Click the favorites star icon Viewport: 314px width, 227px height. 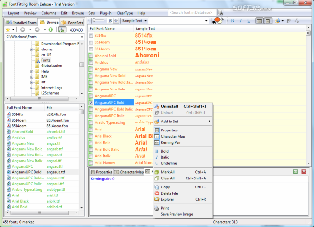pos(8,30)
